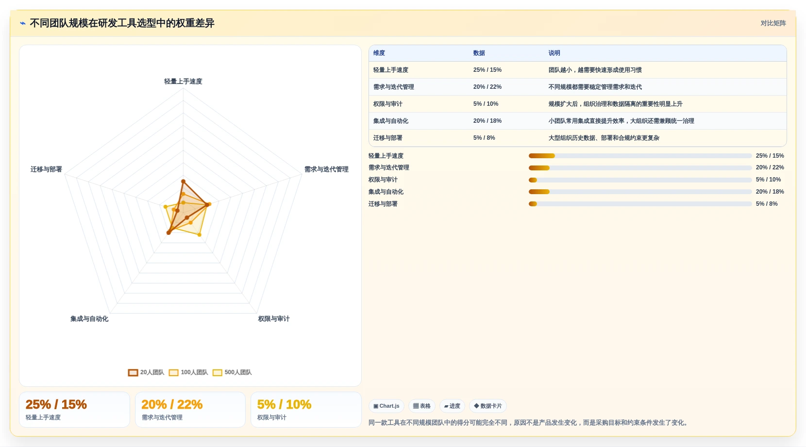This screenshot has height=447, width=806.
Task: Select the Chart.js tag chip
Action: [386, 406]
